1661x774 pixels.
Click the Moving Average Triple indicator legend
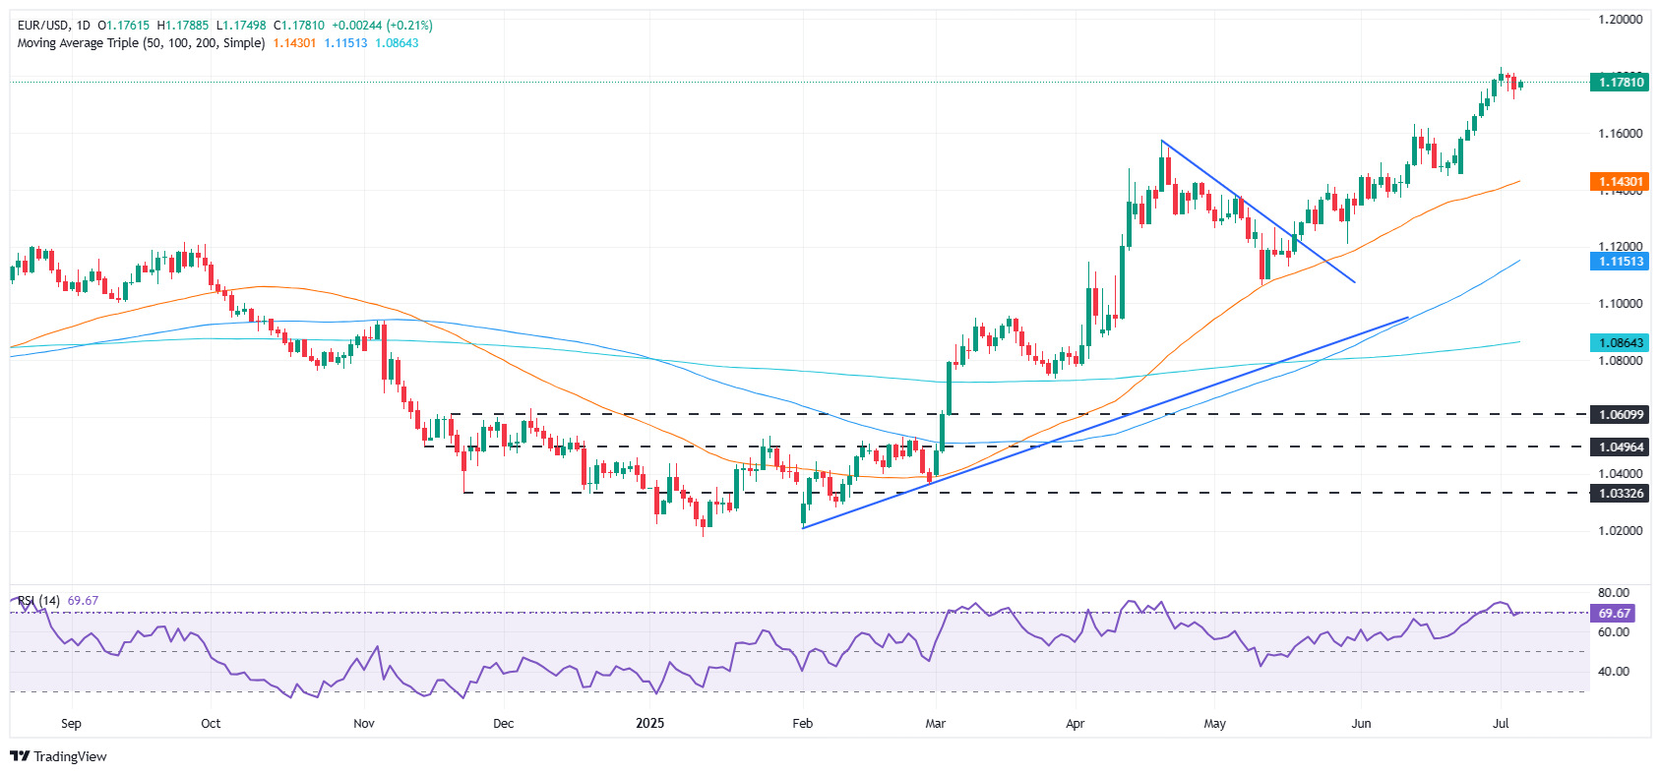coord(141,43)
